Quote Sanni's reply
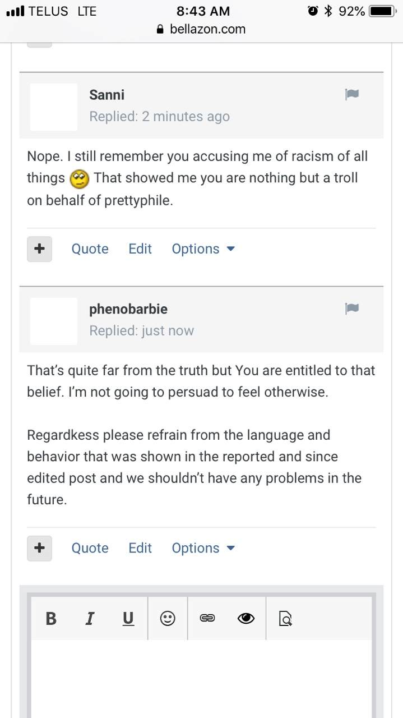 click(x=90, y=249)
